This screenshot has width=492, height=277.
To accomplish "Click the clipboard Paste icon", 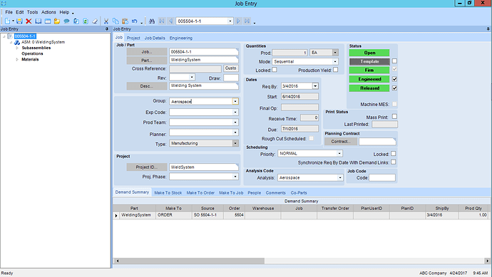I will coord(125,21).
